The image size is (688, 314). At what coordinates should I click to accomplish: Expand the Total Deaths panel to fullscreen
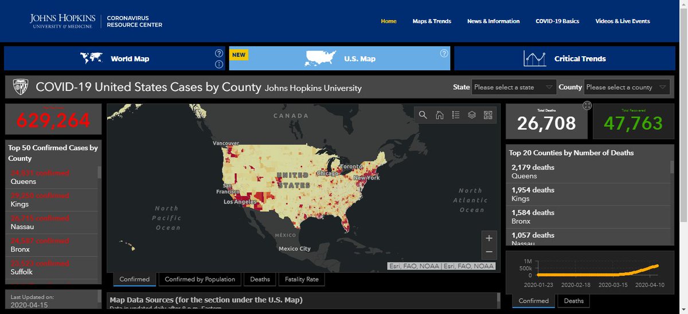tap(587, 105)
